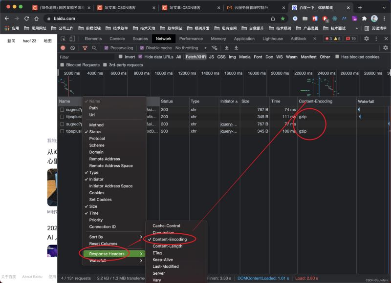
Task: Click the inspect element picker icon
Action: (x=62, y=39)
